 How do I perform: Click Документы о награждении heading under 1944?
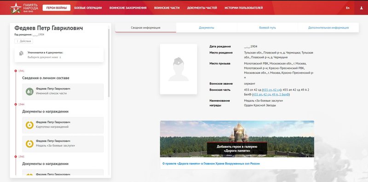pos(45,112)
